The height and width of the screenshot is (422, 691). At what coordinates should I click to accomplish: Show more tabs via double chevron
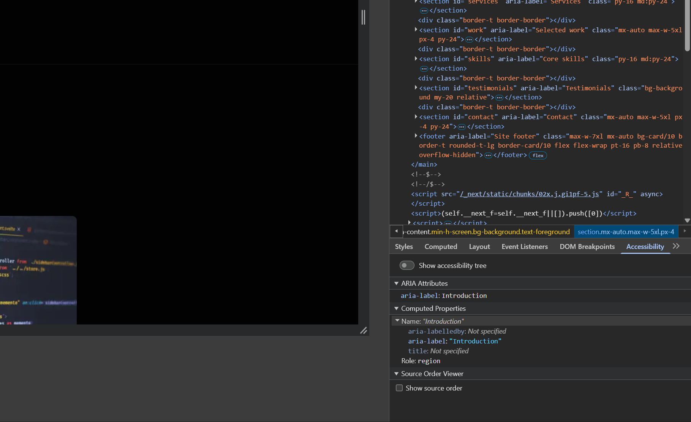click(676, 246)
